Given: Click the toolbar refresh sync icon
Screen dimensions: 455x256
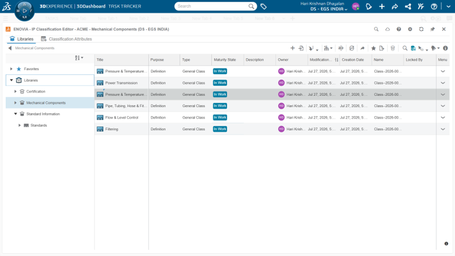Looking at the screenshot, I should [352, 48].
